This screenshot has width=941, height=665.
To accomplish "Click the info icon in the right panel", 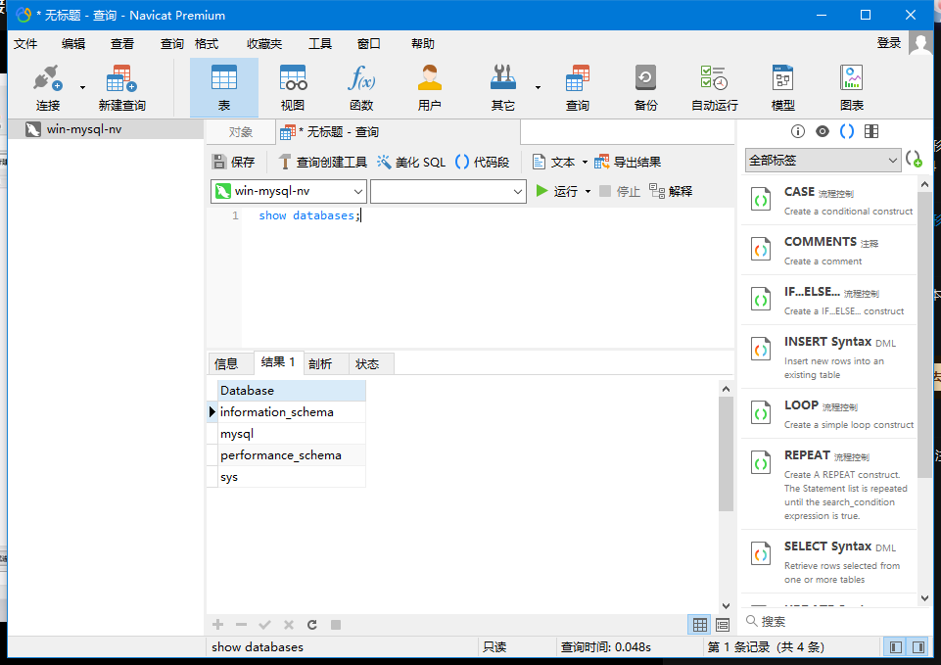I will (x=798, y=131).
